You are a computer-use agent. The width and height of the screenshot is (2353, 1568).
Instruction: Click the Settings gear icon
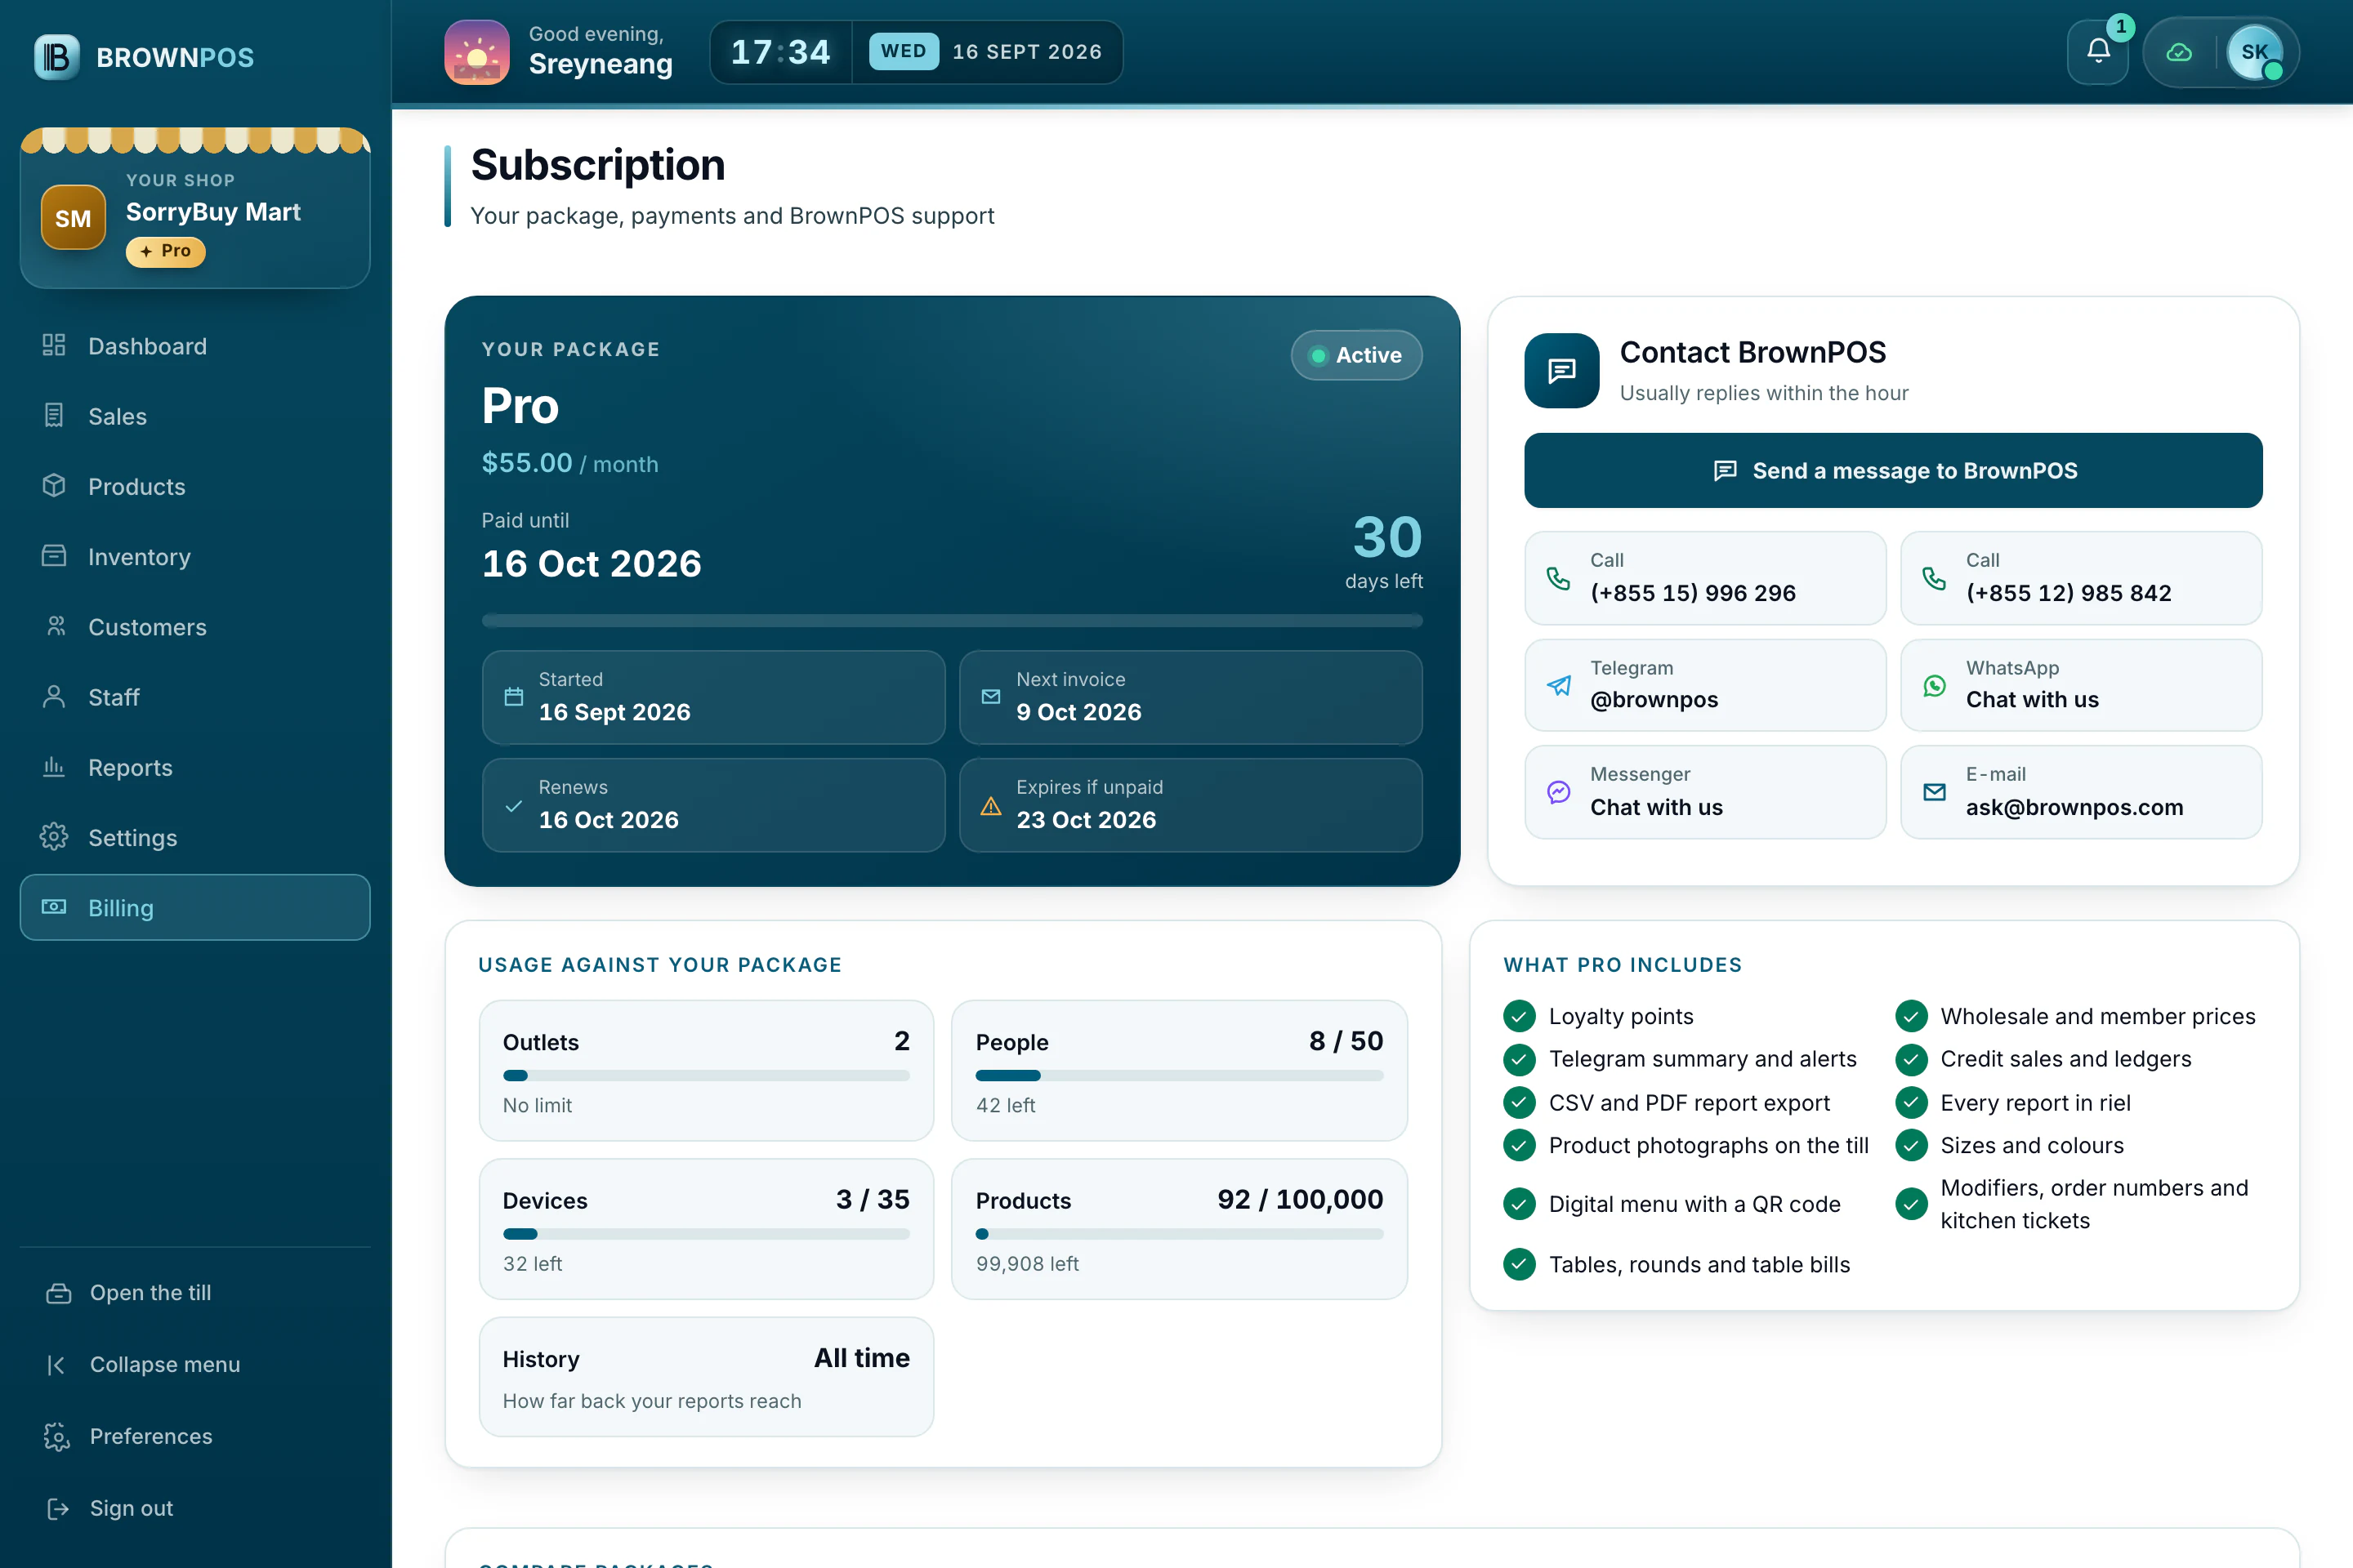[x=54, y=837]
